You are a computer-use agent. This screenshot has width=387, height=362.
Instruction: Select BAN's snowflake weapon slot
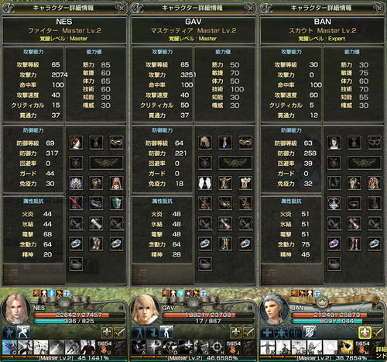coord(334,203)
